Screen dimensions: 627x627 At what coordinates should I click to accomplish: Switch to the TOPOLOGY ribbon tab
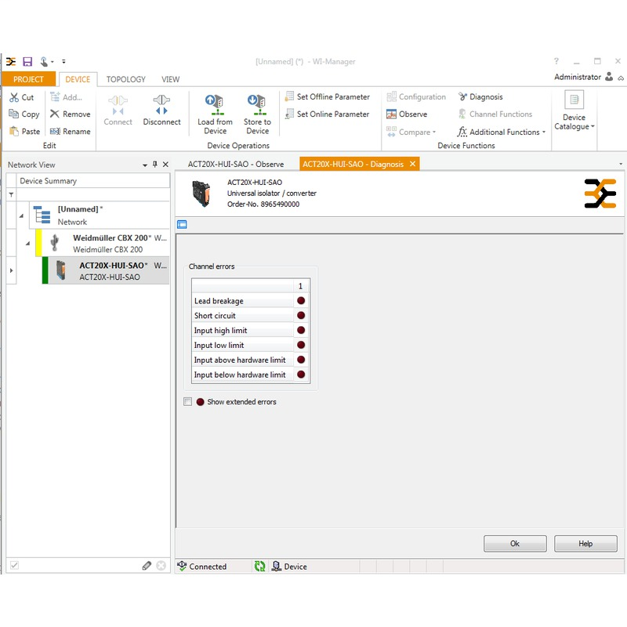click(x=126, y=79)
